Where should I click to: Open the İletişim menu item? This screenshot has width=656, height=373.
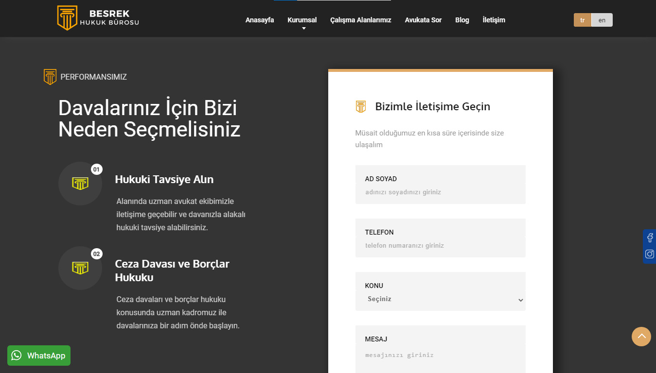pos(494,20)
